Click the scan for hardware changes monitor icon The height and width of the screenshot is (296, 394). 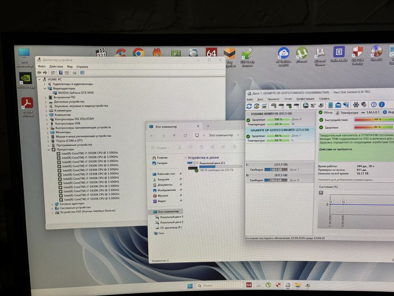click(x=82, y=73)
